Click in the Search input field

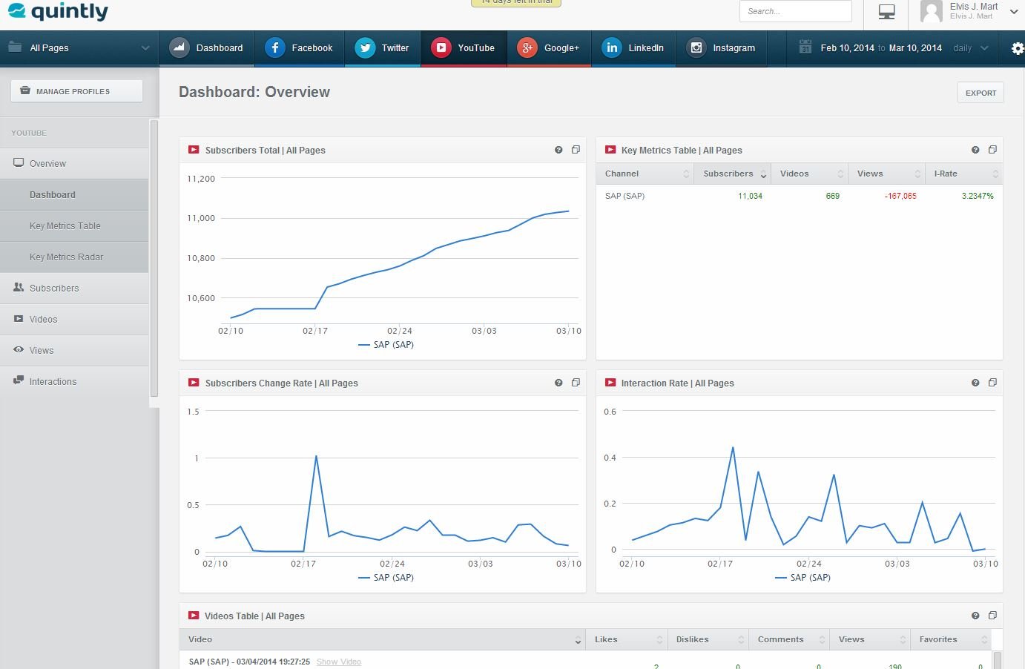[x=795, y=11]
